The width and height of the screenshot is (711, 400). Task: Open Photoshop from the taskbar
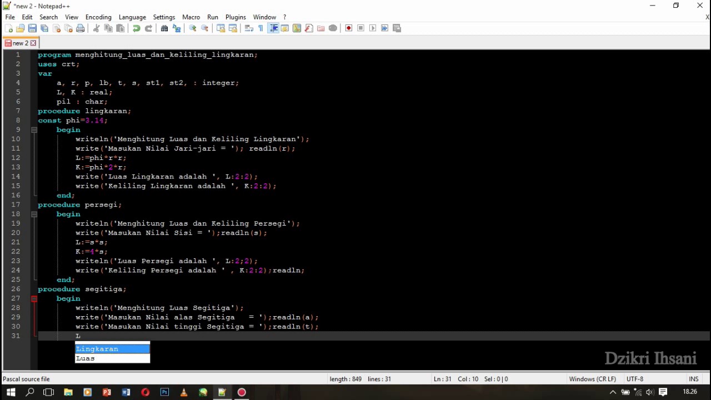[x=164, y=392]
